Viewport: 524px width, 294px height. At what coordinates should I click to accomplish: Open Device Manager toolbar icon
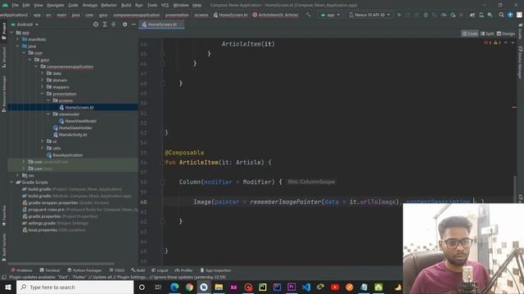[481, 15]
